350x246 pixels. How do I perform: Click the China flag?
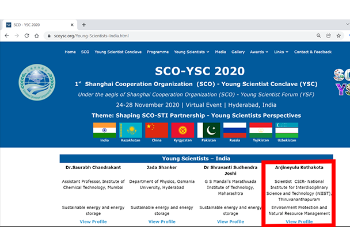pos(157,130)
